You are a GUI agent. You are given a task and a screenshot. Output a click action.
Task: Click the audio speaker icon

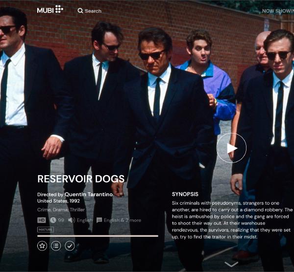(x=72, y=220)
